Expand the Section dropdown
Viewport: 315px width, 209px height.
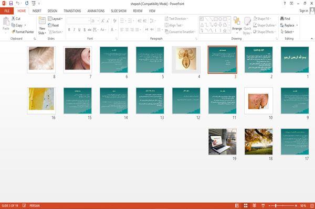56,32
